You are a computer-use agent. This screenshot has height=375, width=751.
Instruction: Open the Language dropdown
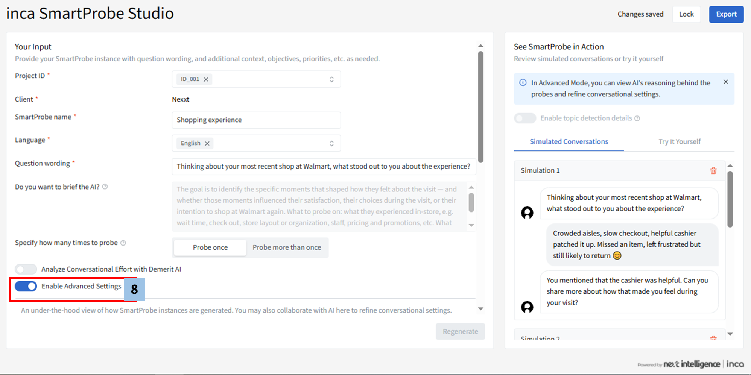(331, 143)
